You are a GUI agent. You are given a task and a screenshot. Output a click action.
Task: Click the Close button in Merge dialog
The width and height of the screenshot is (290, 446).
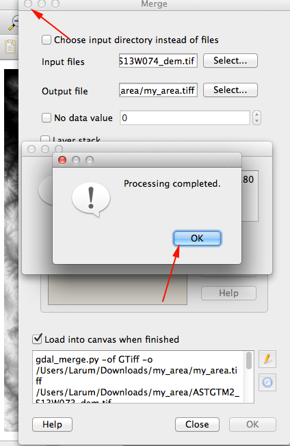point(197,424)
